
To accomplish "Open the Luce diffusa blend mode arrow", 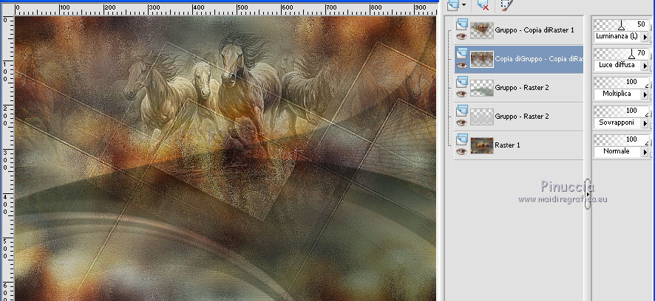I will 645,66.
